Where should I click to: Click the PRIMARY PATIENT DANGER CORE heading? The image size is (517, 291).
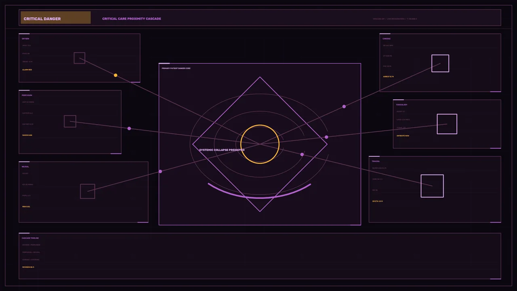pos(176,68)
